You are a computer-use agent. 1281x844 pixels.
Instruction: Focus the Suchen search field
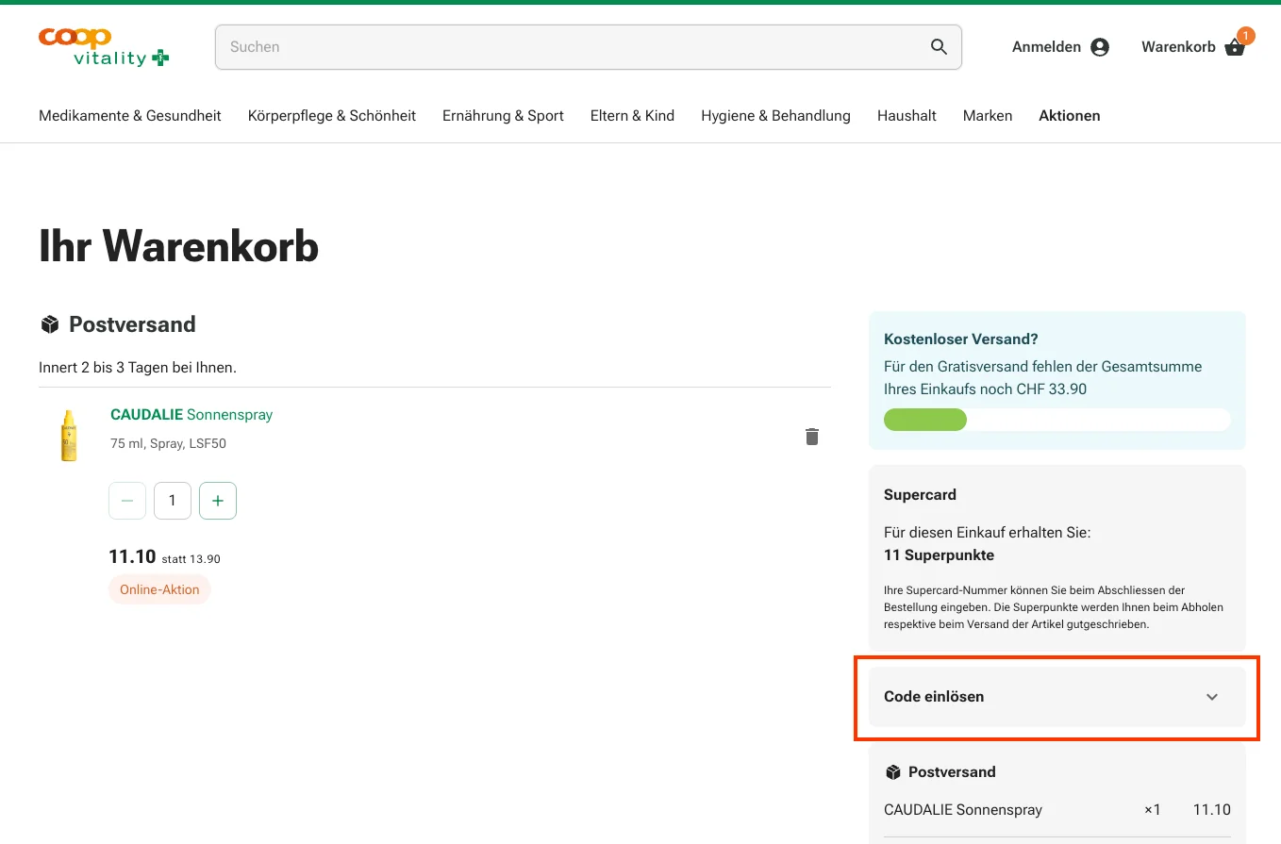coord(589,47)
